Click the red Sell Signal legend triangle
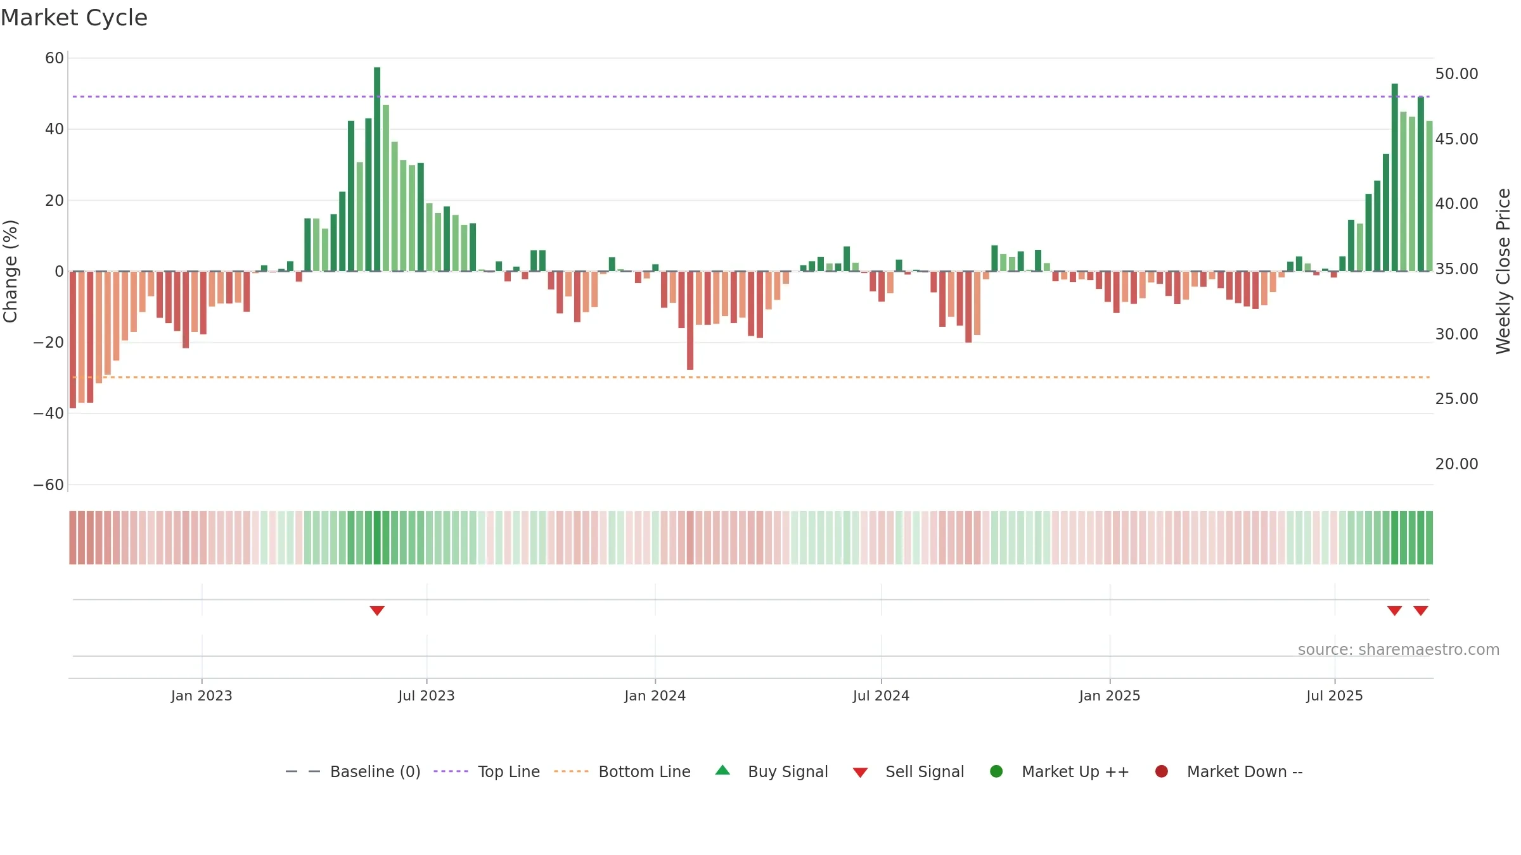Image resolution: width=1521 pixels, height=855 pixels. (860, 773)
